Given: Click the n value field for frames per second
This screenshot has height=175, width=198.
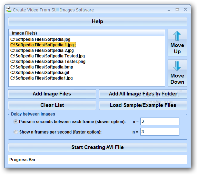Looking at the screenshot, I should coord(160,132).
